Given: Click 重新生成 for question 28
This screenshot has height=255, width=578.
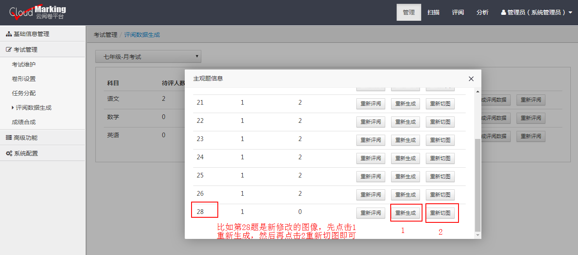Looking at the screenshot, I should [406, 213].
